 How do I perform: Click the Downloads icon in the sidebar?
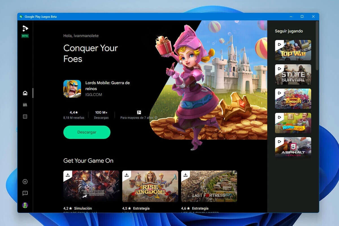point(25,181)
